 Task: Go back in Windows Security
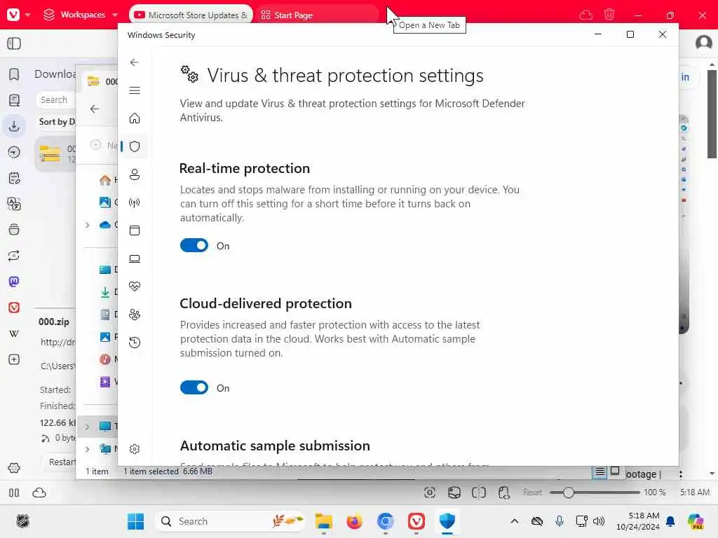[134, 62]
